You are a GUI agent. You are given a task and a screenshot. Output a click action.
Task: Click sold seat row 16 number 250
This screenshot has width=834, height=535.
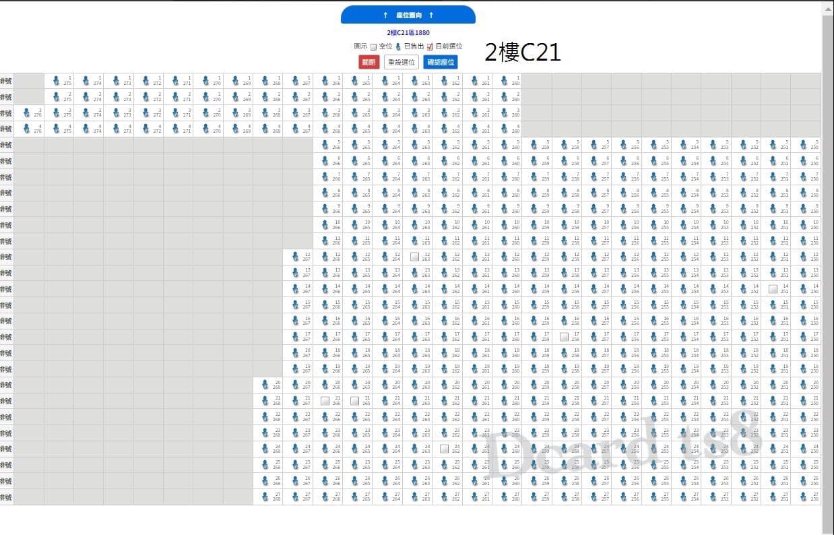click(x=803, y=321)
